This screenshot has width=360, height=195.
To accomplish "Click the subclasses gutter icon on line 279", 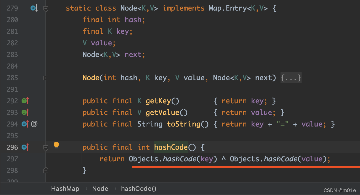I will 34,8.
